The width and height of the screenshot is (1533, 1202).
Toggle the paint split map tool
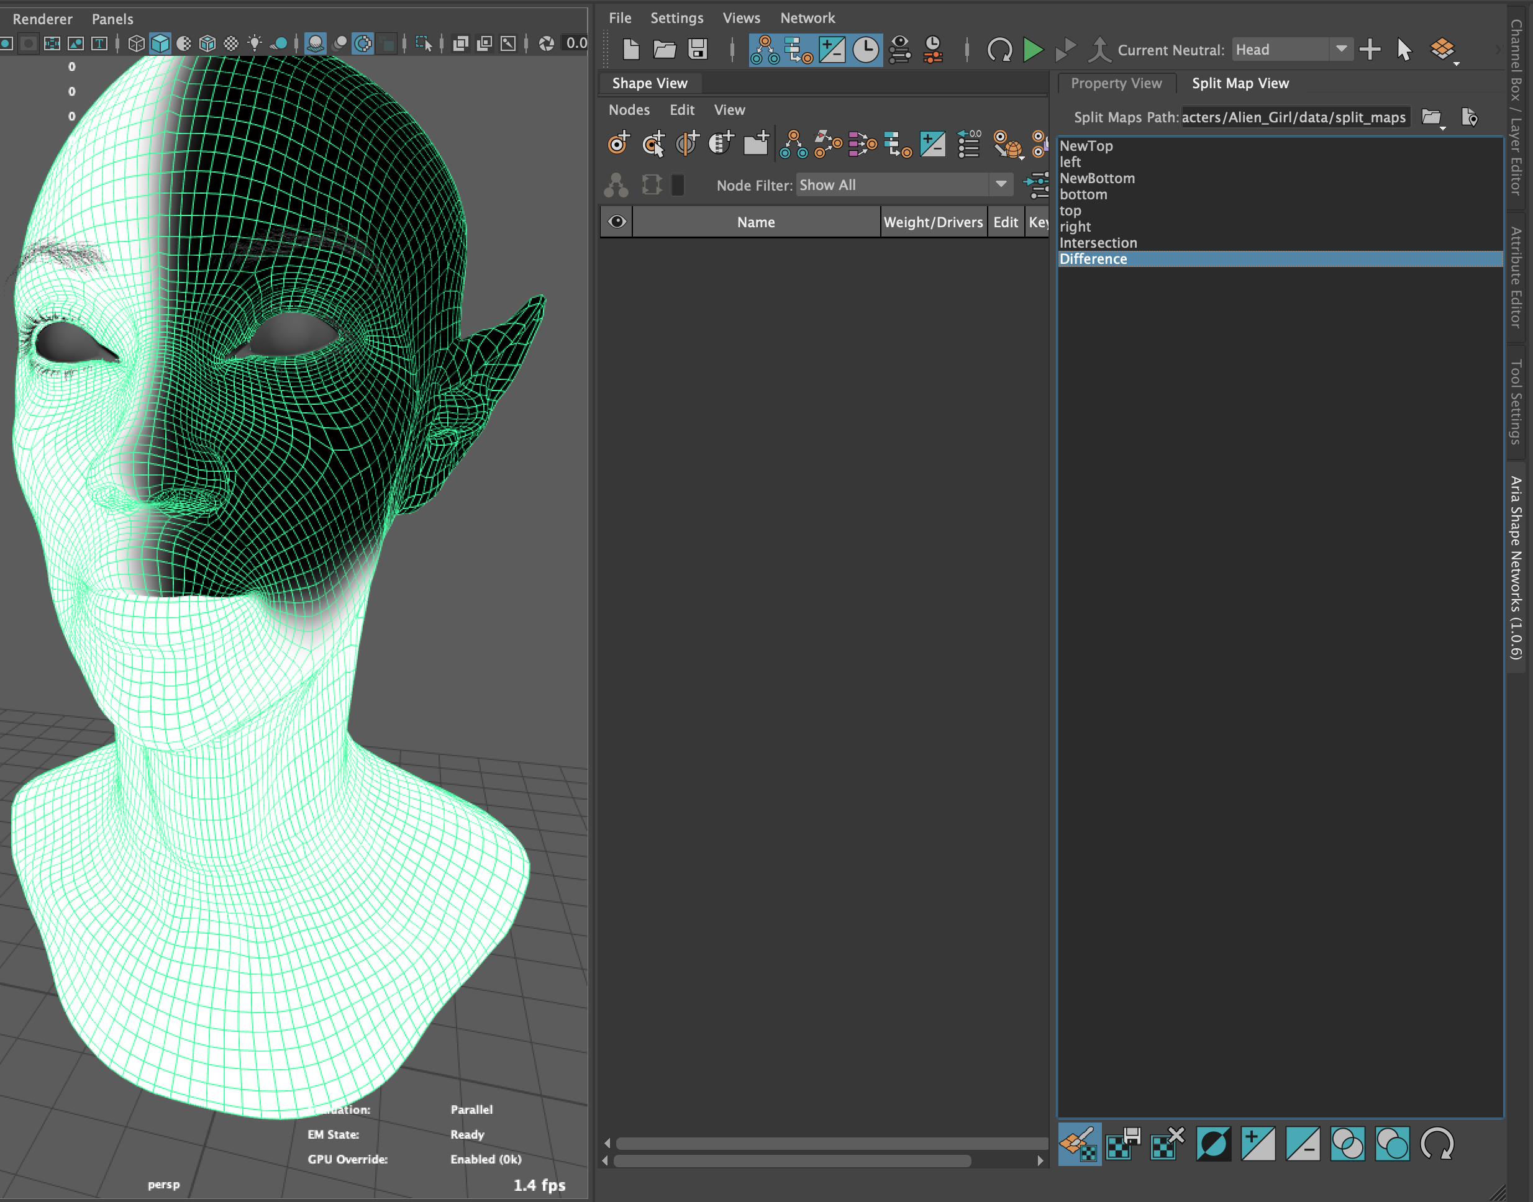coord(1080,1144)
